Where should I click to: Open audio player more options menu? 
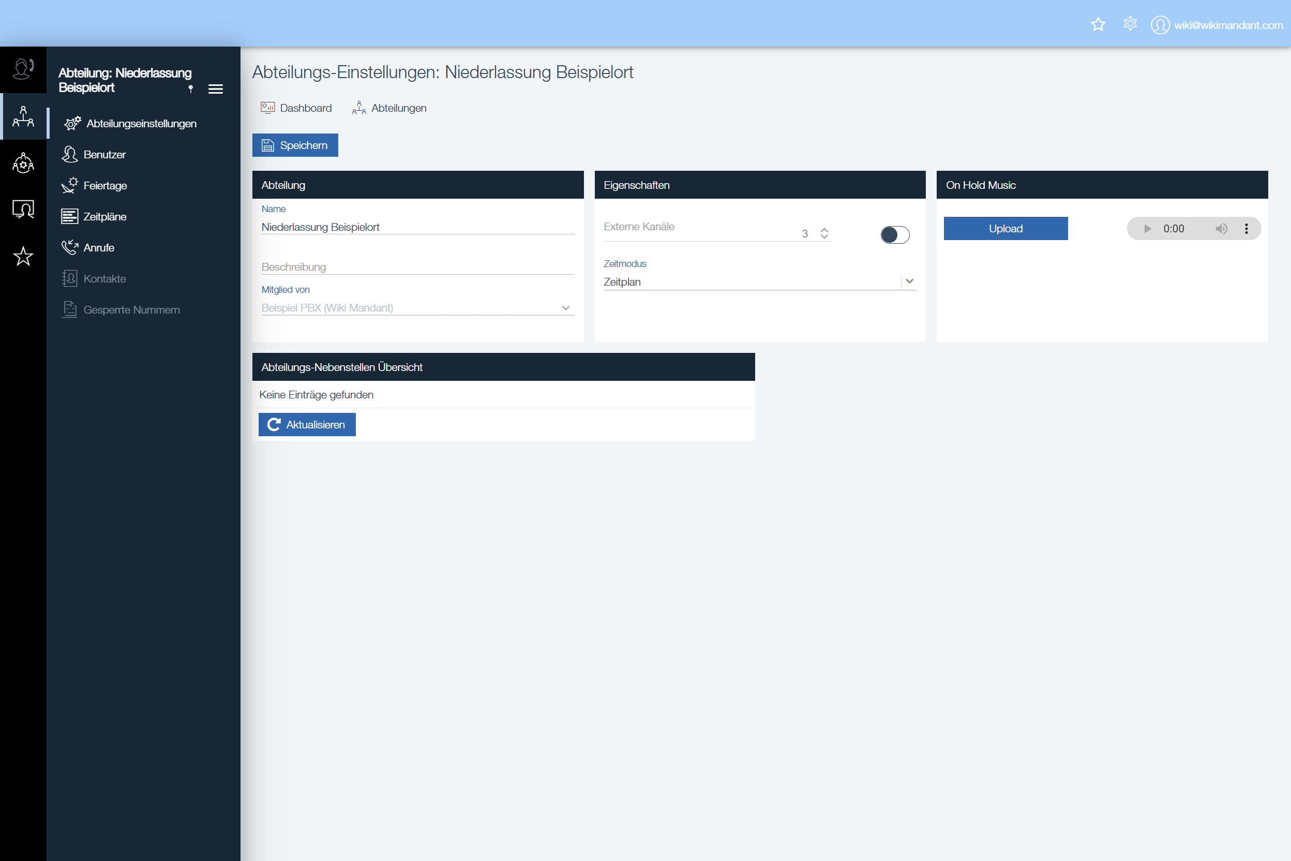(1246, 228)
